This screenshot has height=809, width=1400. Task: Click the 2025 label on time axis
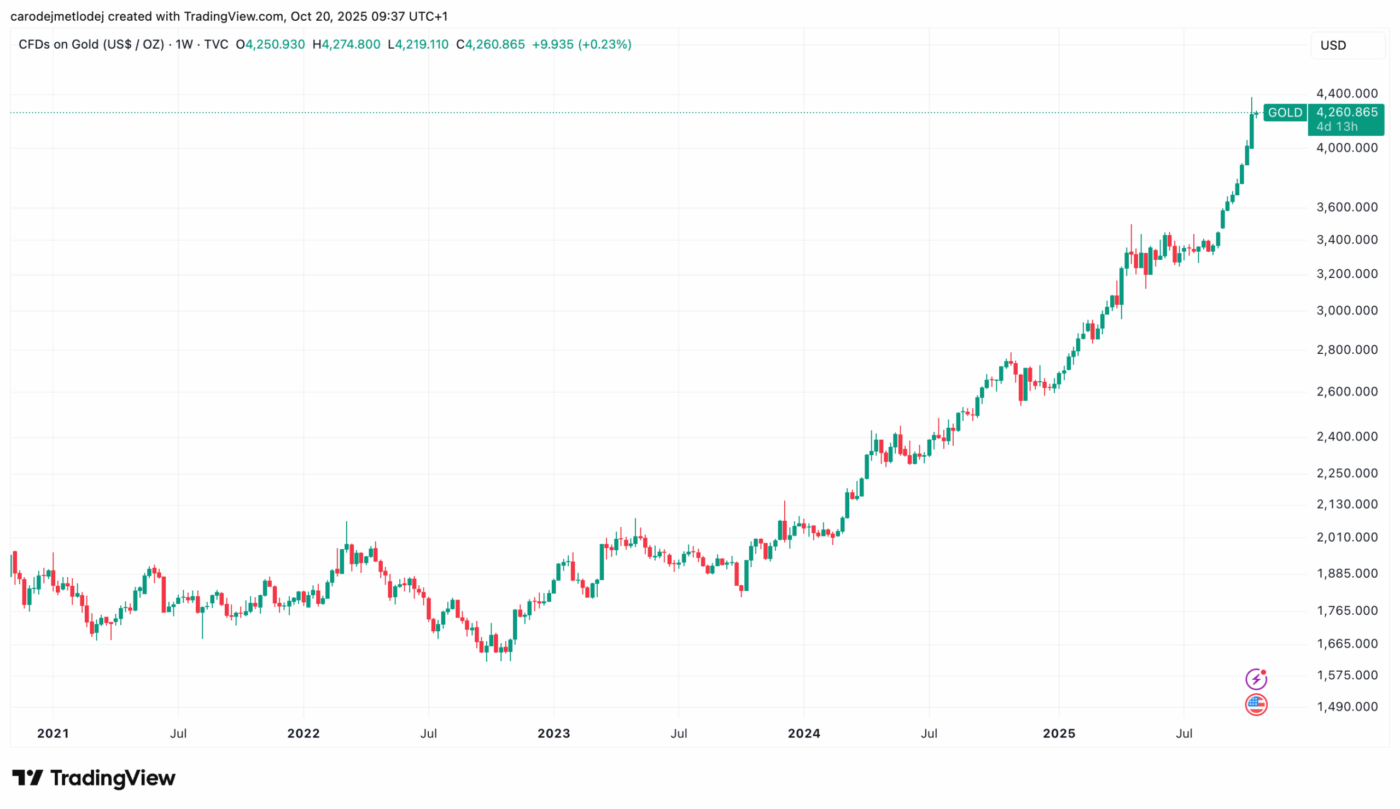(x=1058, y=734)
